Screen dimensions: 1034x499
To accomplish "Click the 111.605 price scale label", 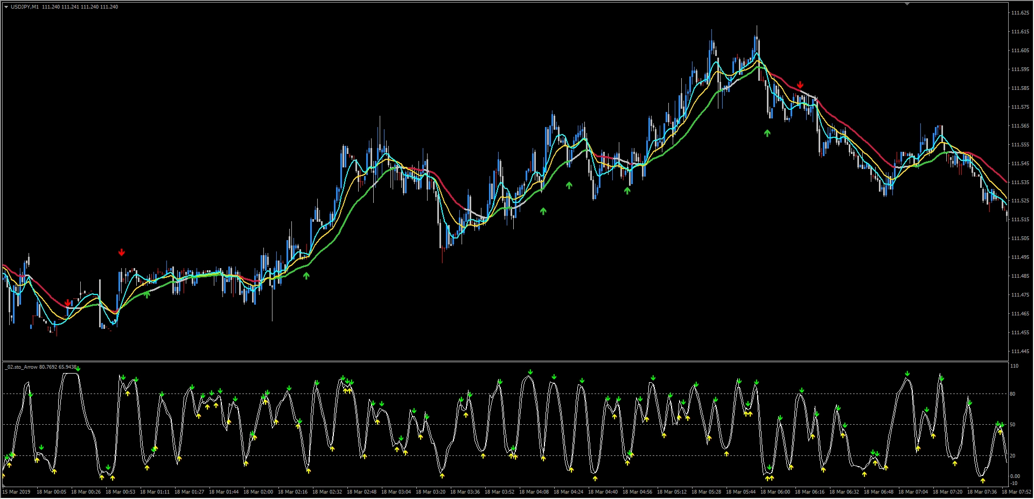I will coord(1020,51).
